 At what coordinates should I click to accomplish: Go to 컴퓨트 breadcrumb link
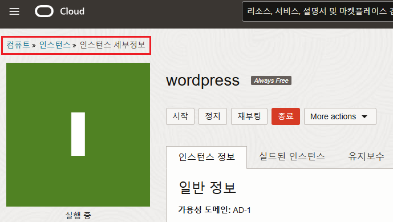click(18, 45)
